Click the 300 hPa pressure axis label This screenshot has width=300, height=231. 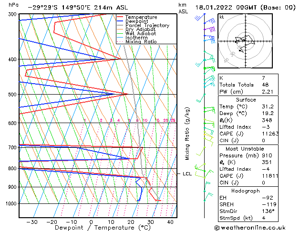pos(13,14)
